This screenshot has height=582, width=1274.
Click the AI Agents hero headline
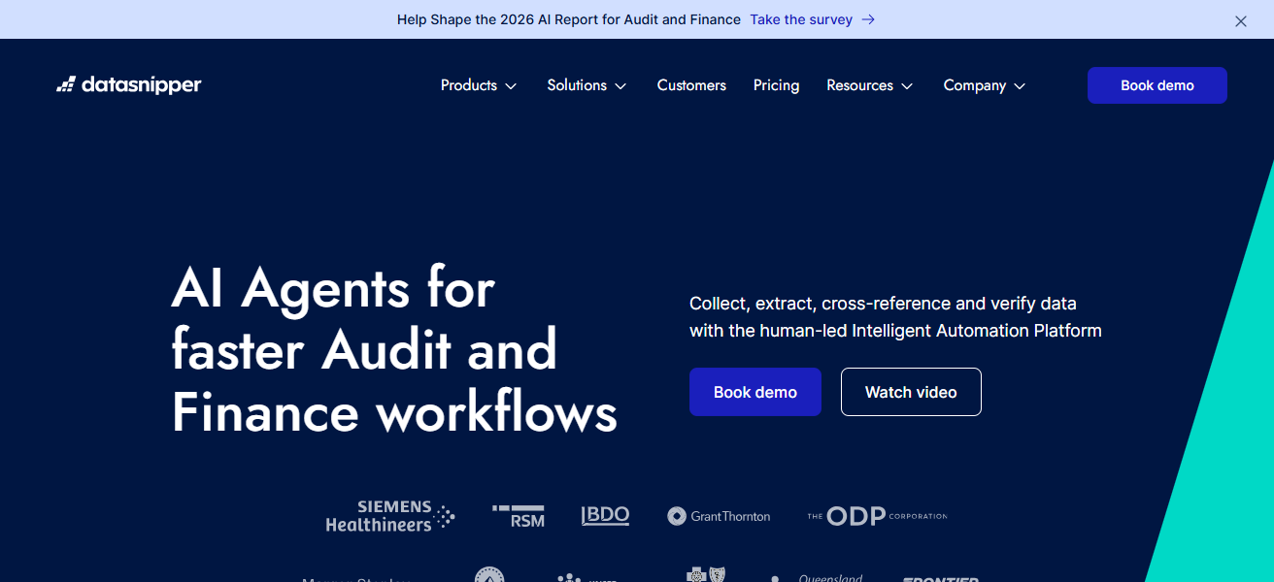393,350
